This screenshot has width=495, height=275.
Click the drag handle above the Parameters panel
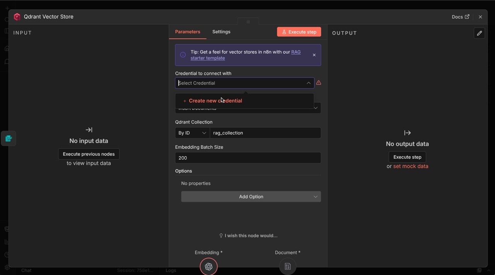248,22
